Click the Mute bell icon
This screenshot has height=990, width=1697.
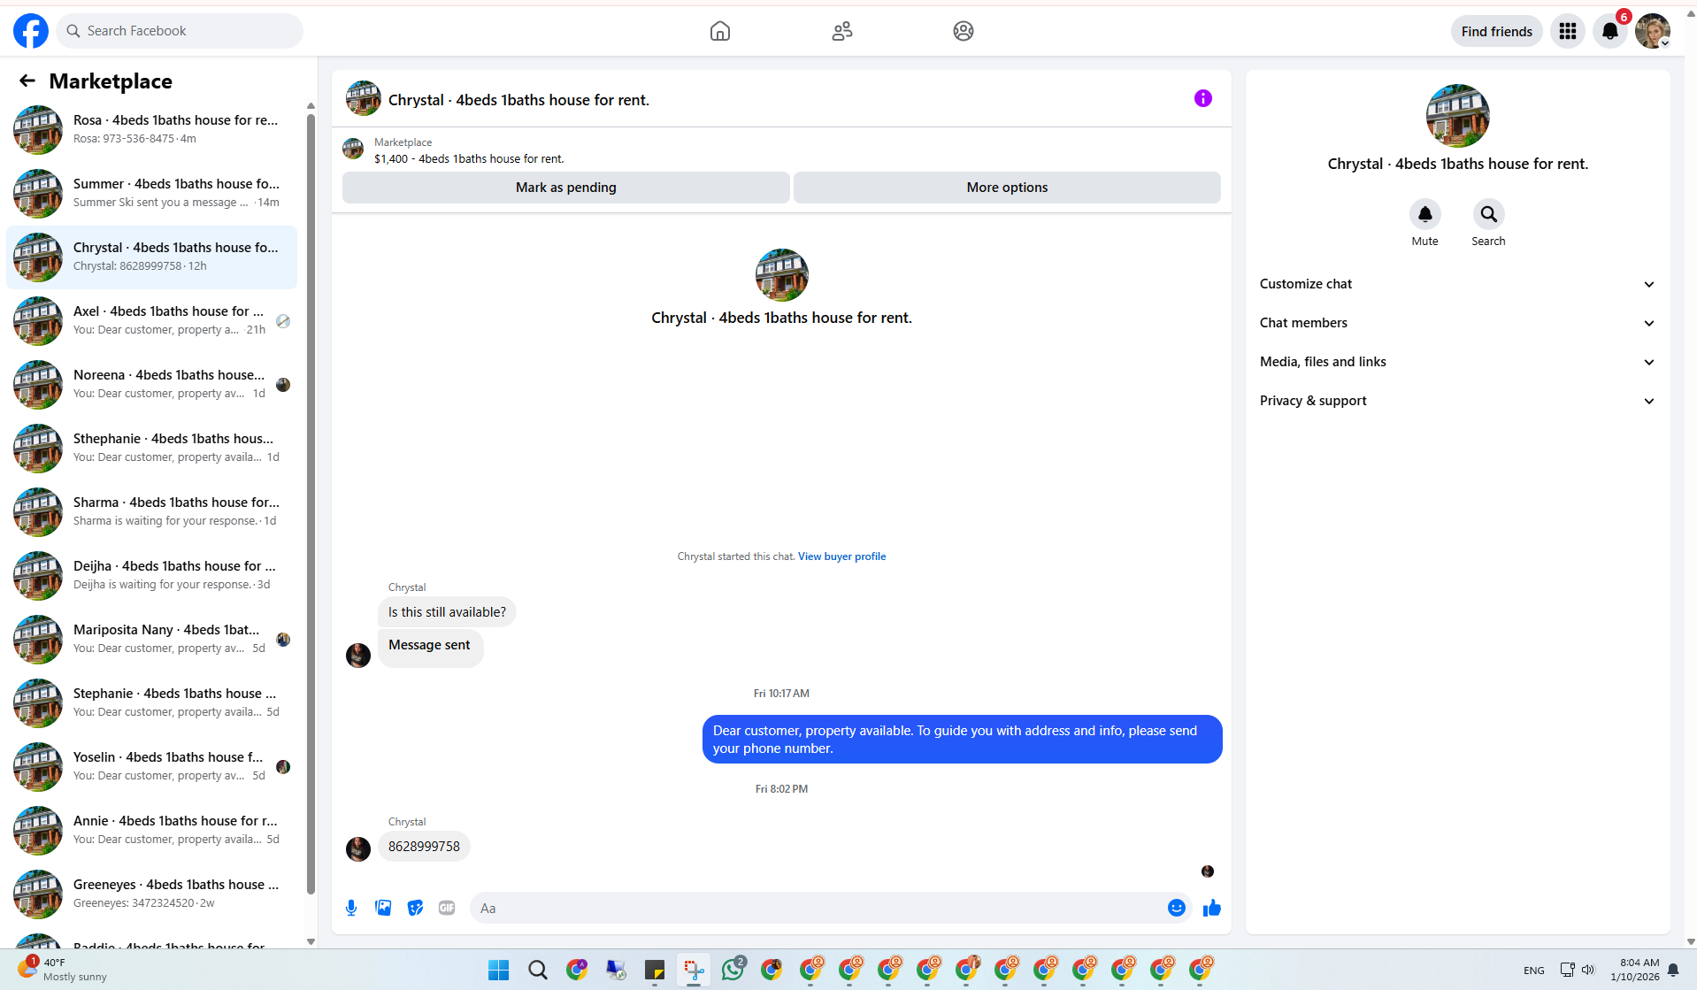pyautogui.click(x=1424, y=214)
